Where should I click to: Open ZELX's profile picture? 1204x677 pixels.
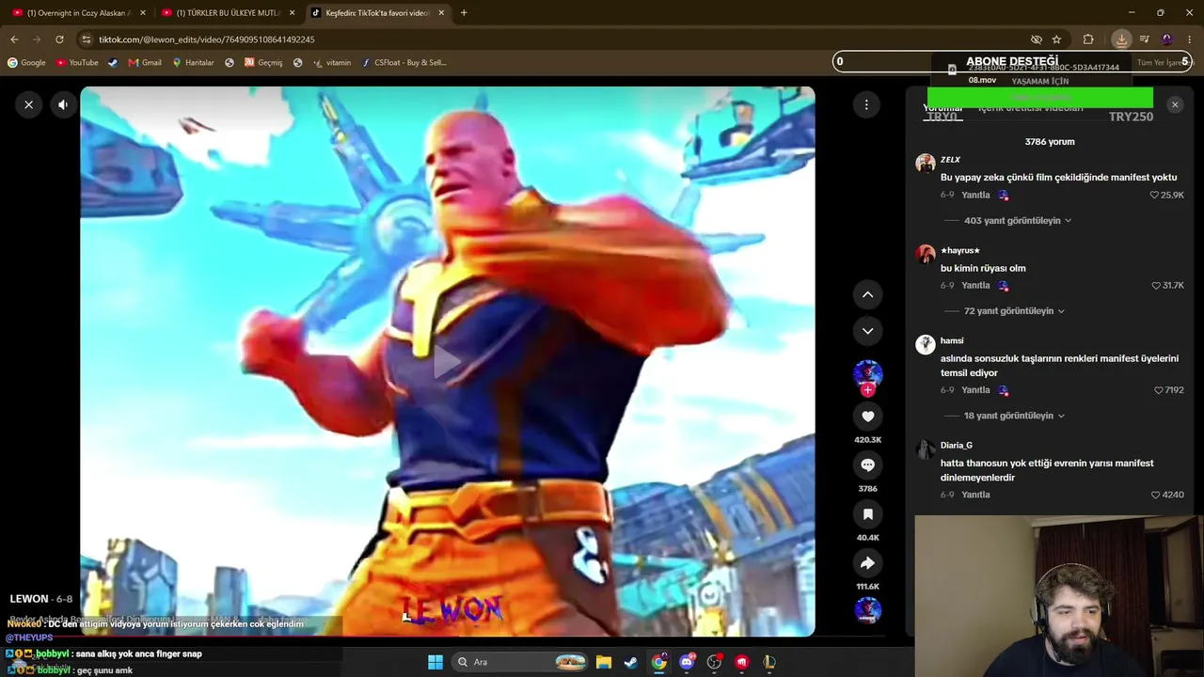(x=926, y=163)
